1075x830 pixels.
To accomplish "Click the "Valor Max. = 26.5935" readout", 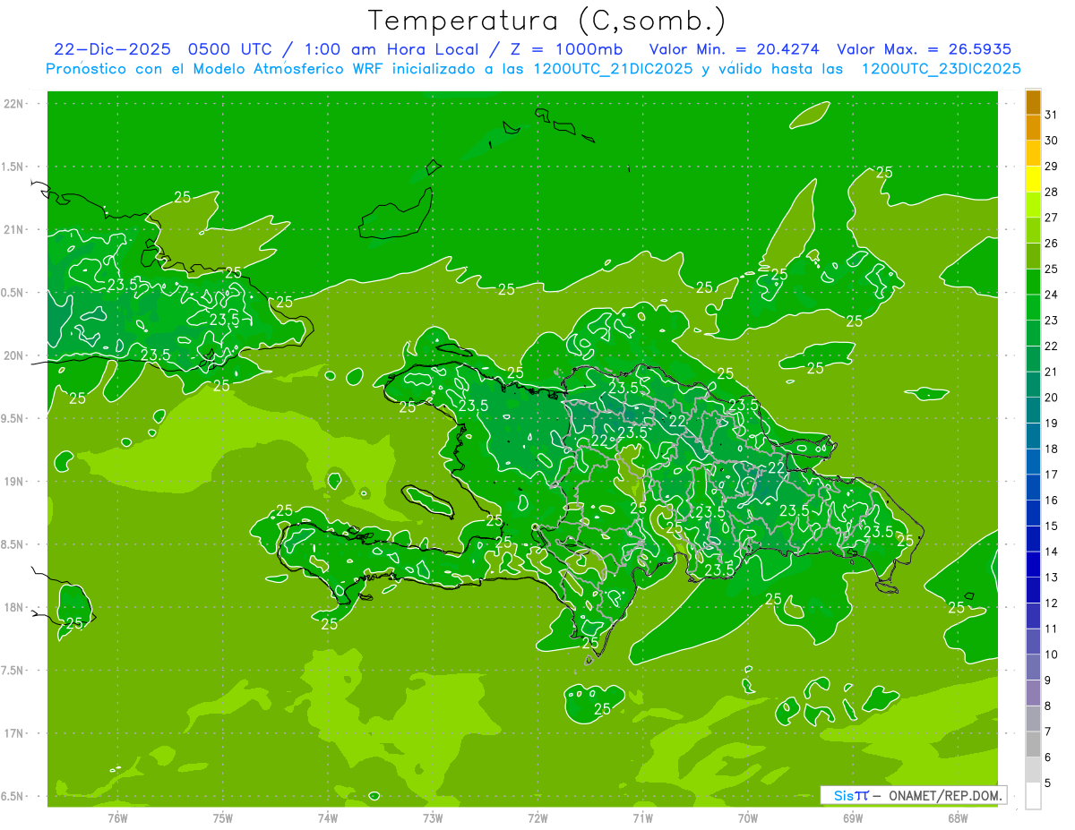I will point(925,49).
